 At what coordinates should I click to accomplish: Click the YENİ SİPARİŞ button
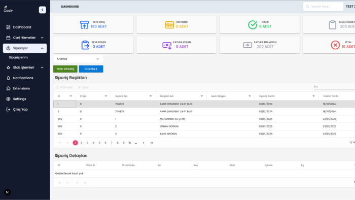[65, 69]
